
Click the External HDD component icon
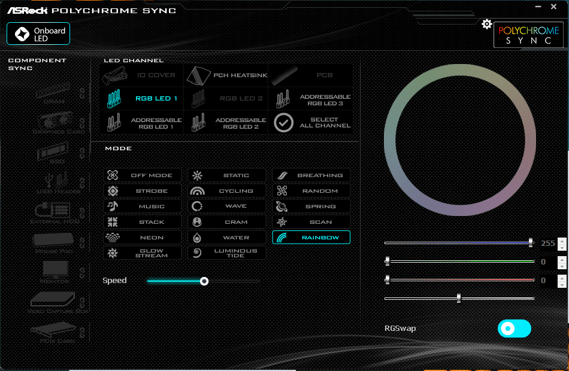click(x=53, y=210)
